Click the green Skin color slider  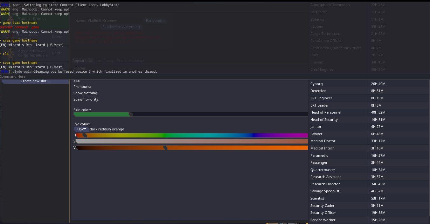click(x=102, y=114)
